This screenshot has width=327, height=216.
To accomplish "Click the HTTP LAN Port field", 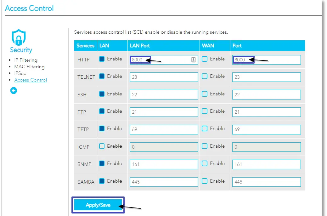I will click(164, 60).
